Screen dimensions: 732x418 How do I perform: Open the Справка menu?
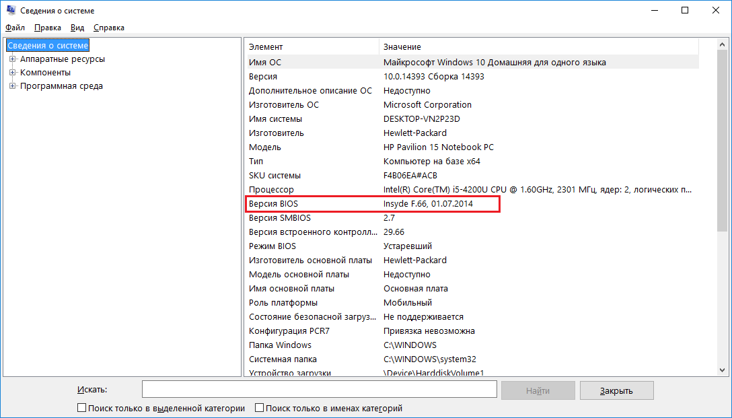(108, 28)
